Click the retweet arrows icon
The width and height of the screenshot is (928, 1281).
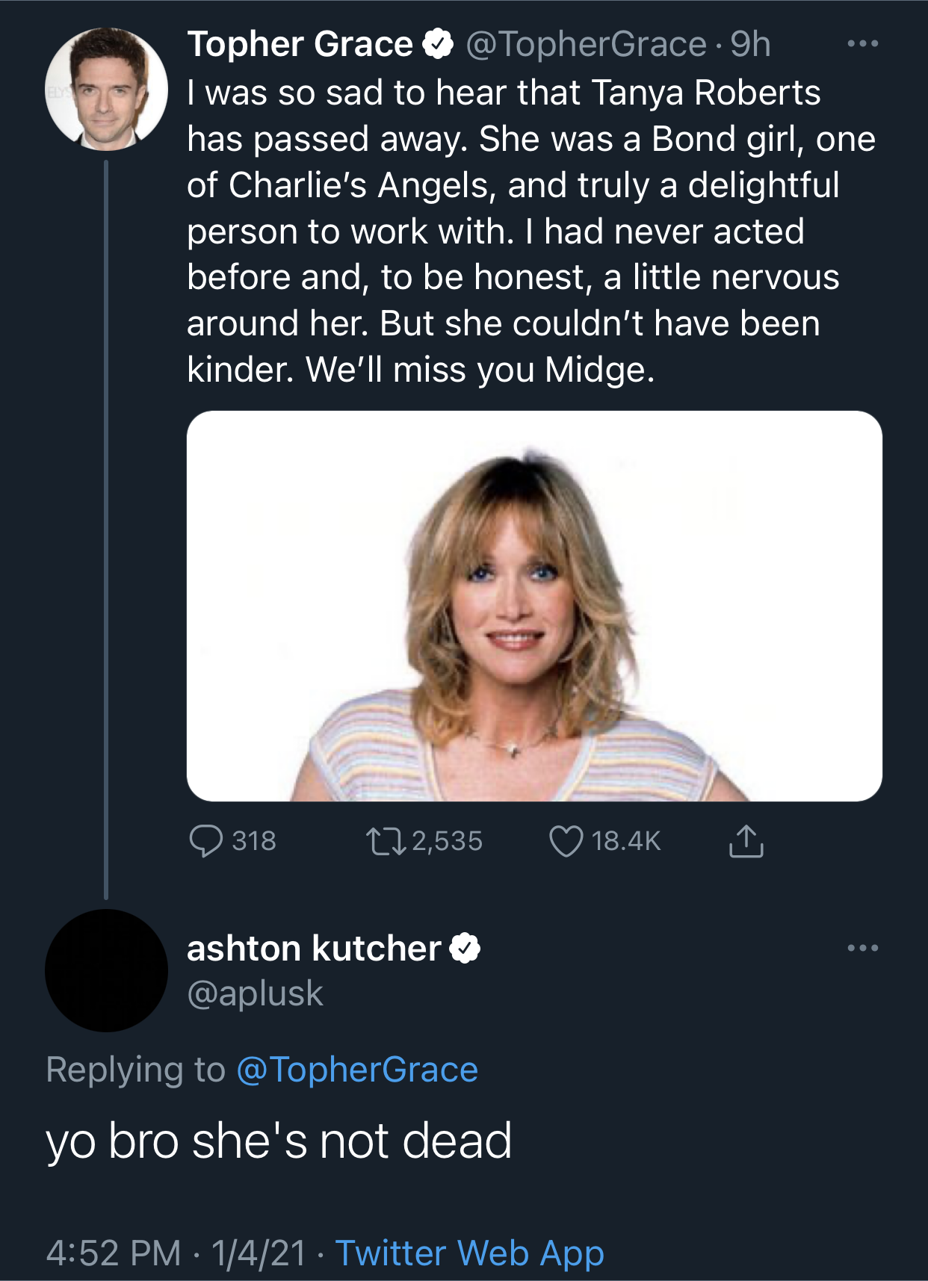point(386,841)
